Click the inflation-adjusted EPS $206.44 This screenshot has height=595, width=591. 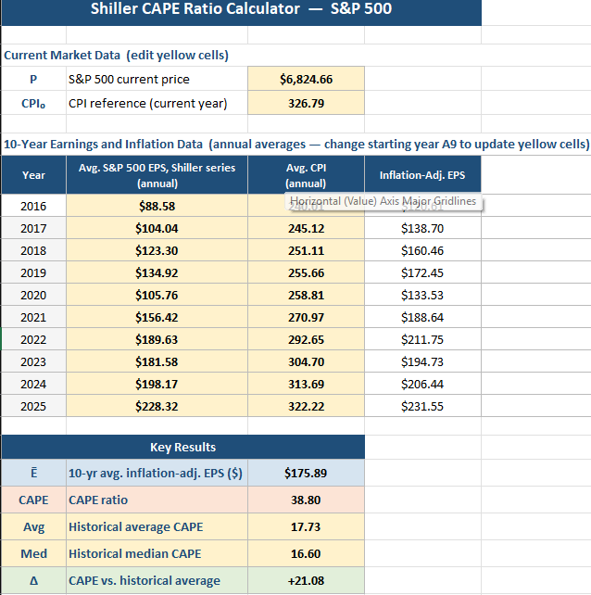coord(422,384)
